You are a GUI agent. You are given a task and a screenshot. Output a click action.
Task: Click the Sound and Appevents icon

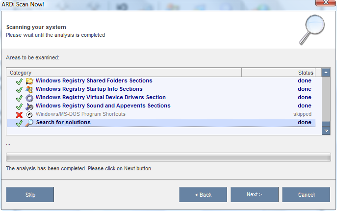(29, 106)
